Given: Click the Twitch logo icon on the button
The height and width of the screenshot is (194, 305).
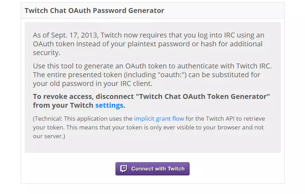Looking at the screenshot, I should tap(123, 169).
